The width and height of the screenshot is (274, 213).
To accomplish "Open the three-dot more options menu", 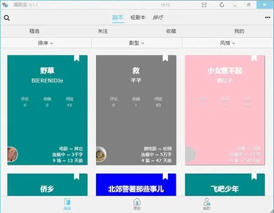I will pyautogui.click(x=268, y=17).
